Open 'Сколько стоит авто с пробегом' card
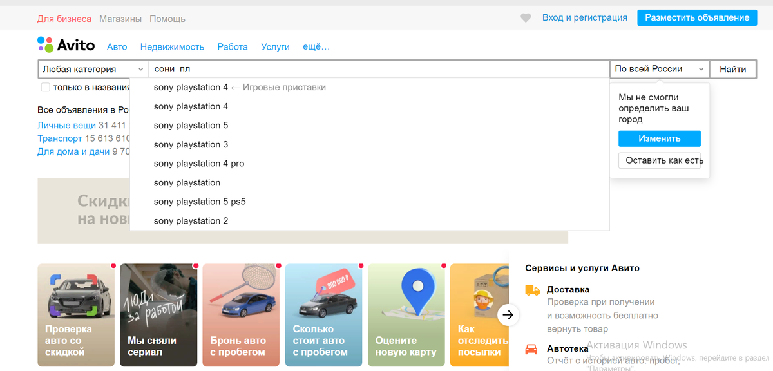This screenshot has width=773, height=371. [323, 315]
